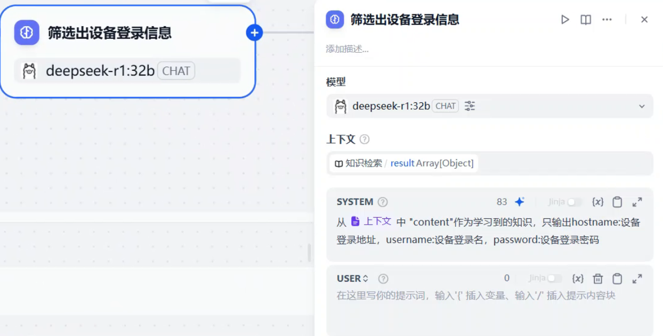This screenshot has height=336, width=663.
Task: Change the USER role selector
Action: [x=353, y=278]
